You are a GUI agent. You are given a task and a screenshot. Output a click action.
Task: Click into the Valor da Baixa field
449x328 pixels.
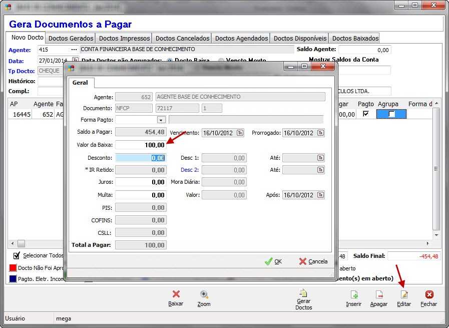(141, 145)
